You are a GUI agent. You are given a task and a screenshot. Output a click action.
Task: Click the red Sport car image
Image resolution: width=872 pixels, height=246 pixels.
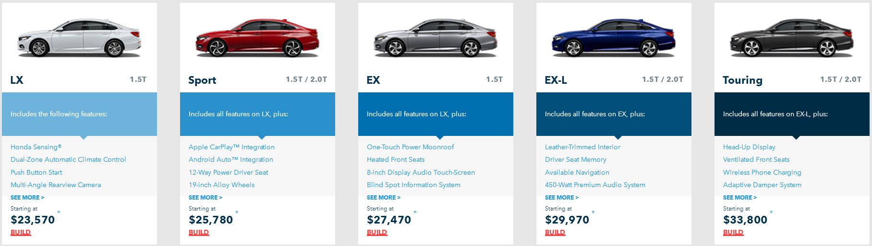pos(257,38)
